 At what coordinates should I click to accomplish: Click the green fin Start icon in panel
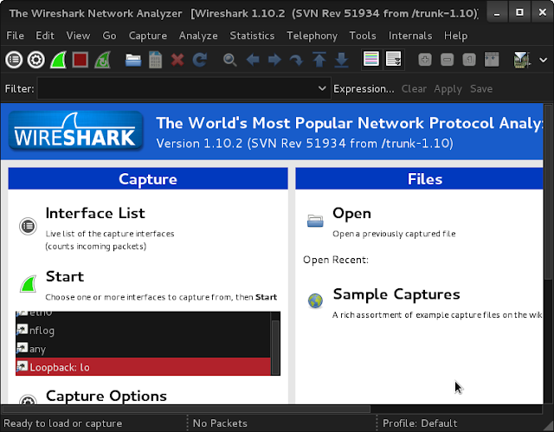pyautogui.click(x=29, y=284)
